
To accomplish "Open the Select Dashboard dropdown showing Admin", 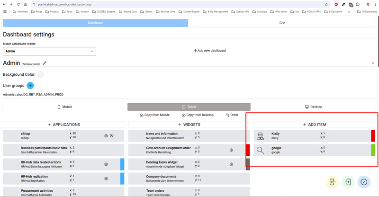I will click(x=49, y=51).
